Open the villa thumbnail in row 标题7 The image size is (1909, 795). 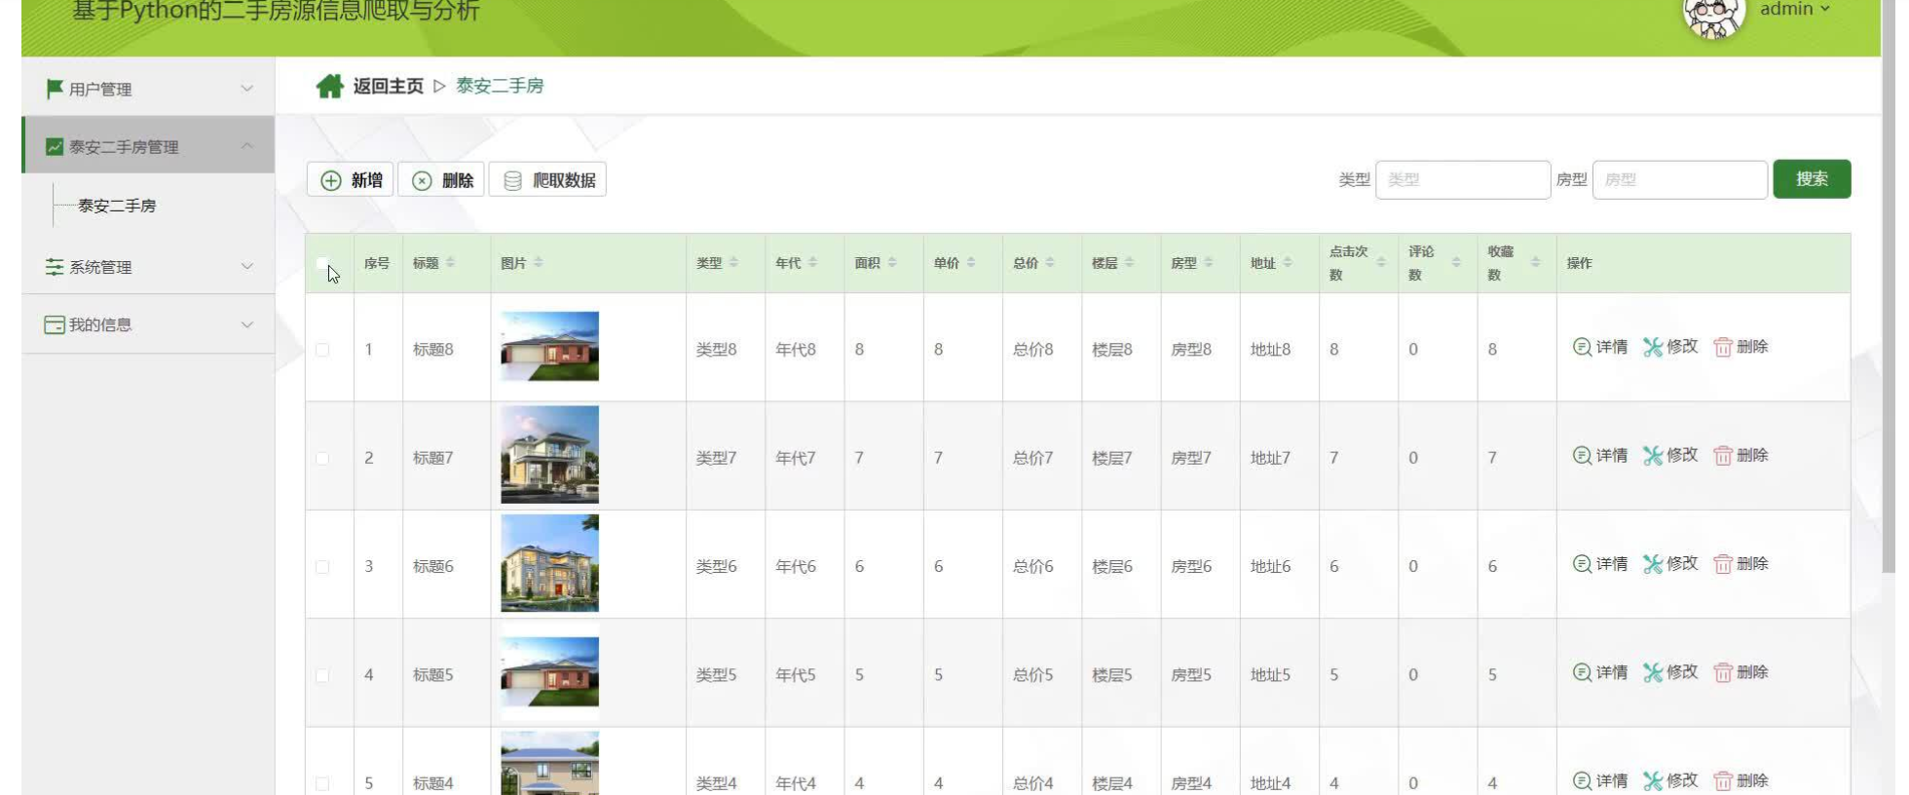pyautogui.click(x=549, y=455)
